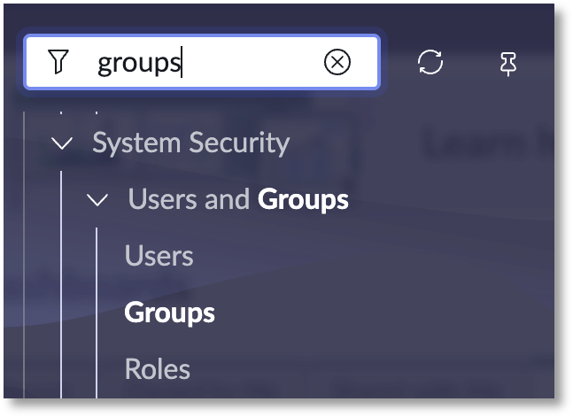Pin the navigation panel with pin icon
Screen dimensions: 573x417
point(508,63)
